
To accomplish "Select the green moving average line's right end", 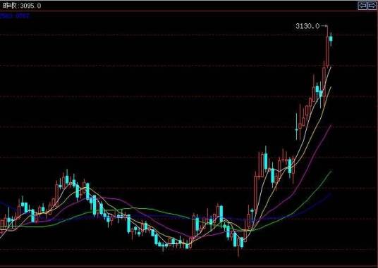I will [331, 171].
